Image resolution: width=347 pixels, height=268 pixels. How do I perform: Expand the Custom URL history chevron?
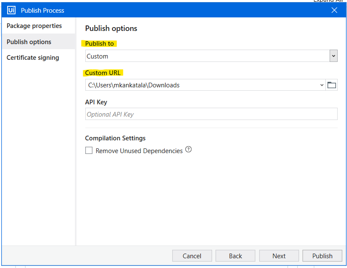tap(321, 85)
